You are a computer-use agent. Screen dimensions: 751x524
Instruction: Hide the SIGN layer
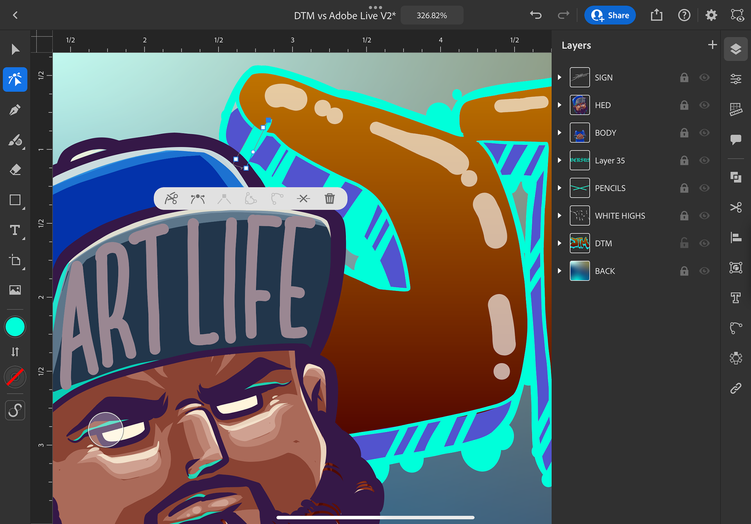click(704, 77)
